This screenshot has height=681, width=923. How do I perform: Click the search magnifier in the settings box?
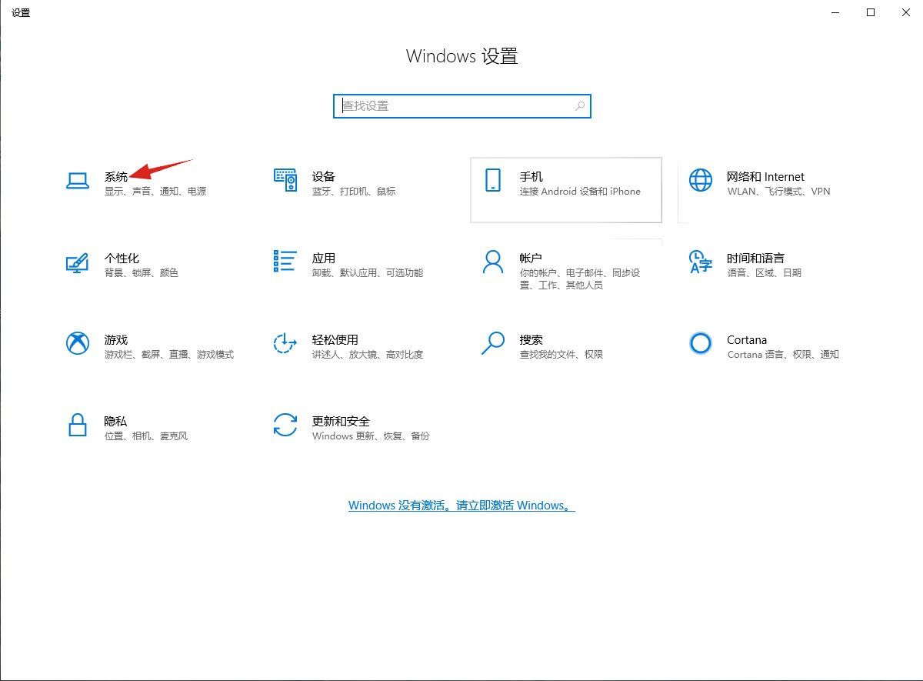(579, 106)
